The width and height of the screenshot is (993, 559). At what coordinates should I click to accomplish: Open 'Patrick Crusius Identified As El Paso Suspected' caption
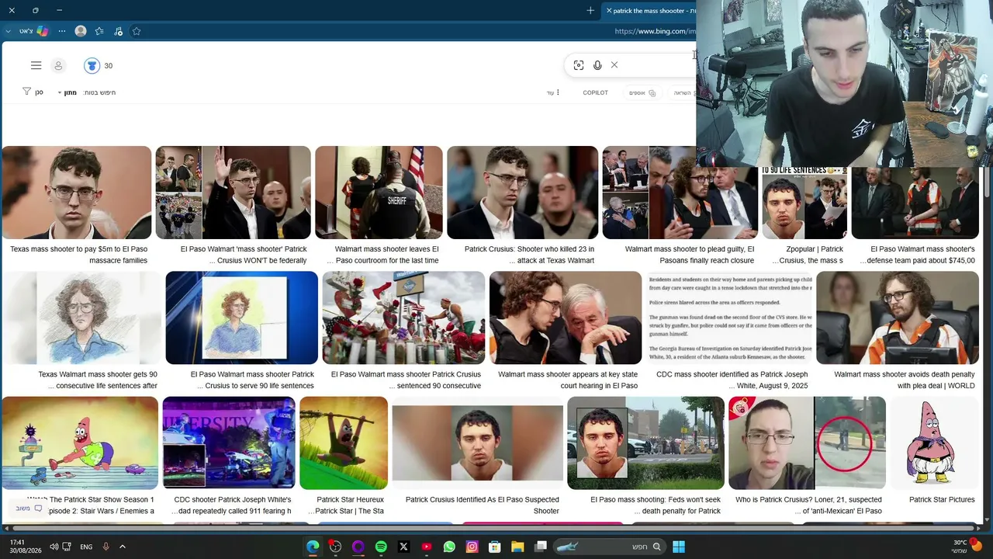tap(482, 505)
